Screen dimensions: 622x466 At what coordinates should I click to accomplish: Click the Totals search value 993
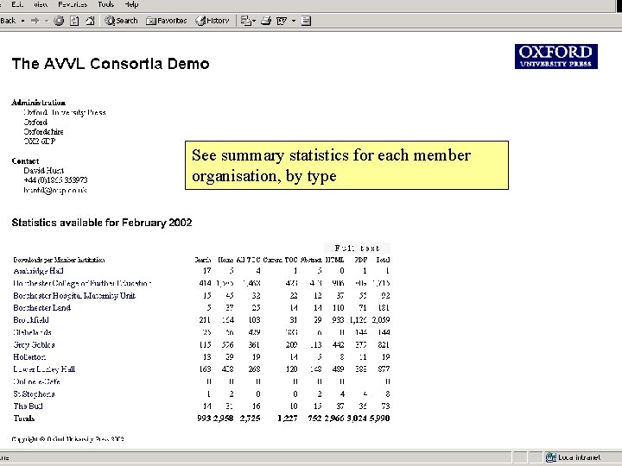pyautogui.click(x=204, y=418)
